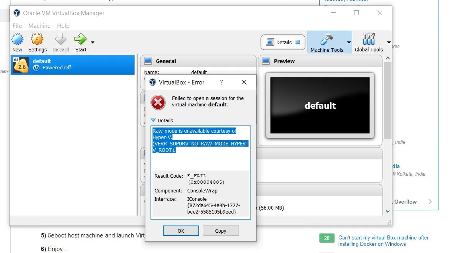This screenshot has width=460, height=253.
Task: Open the Machine menu
Action: 39,26
